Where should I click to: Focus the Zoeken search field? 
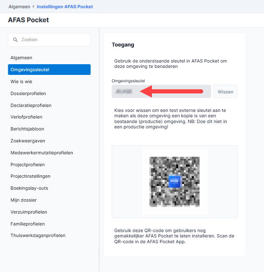pyautogui.click(x=49, y=40)
